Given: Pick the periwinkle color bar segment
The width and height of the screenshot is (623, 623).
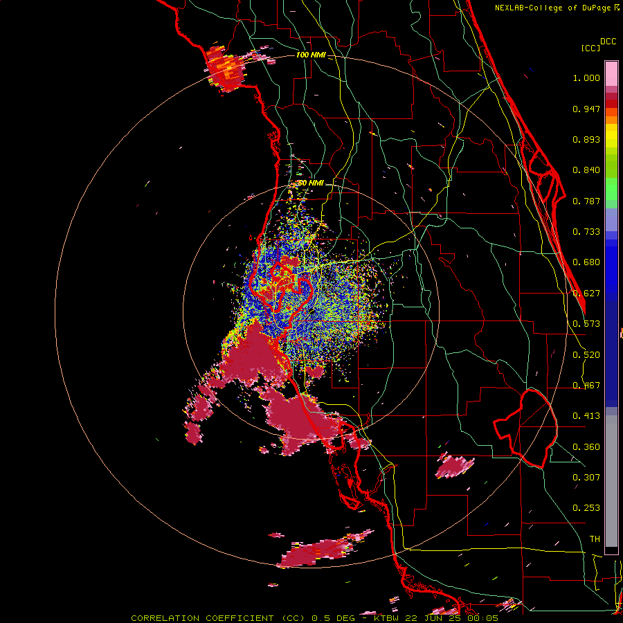Looking at the screenshot, I should click(611, 219).
